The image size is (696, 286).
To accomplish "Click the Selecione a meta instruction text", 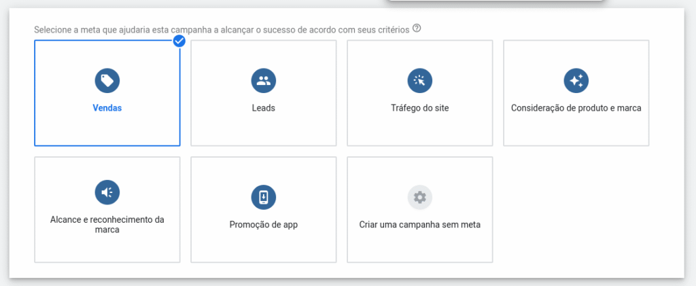I will point(222,30).
